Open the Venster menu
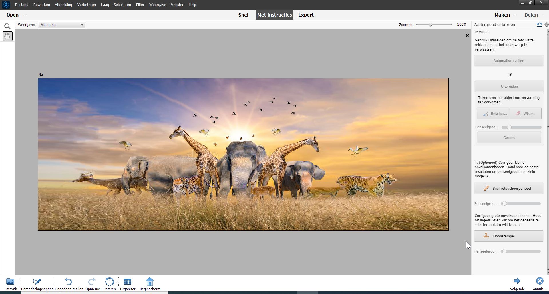Viewport: 549px width, 294px height. [x=177, y=5]
